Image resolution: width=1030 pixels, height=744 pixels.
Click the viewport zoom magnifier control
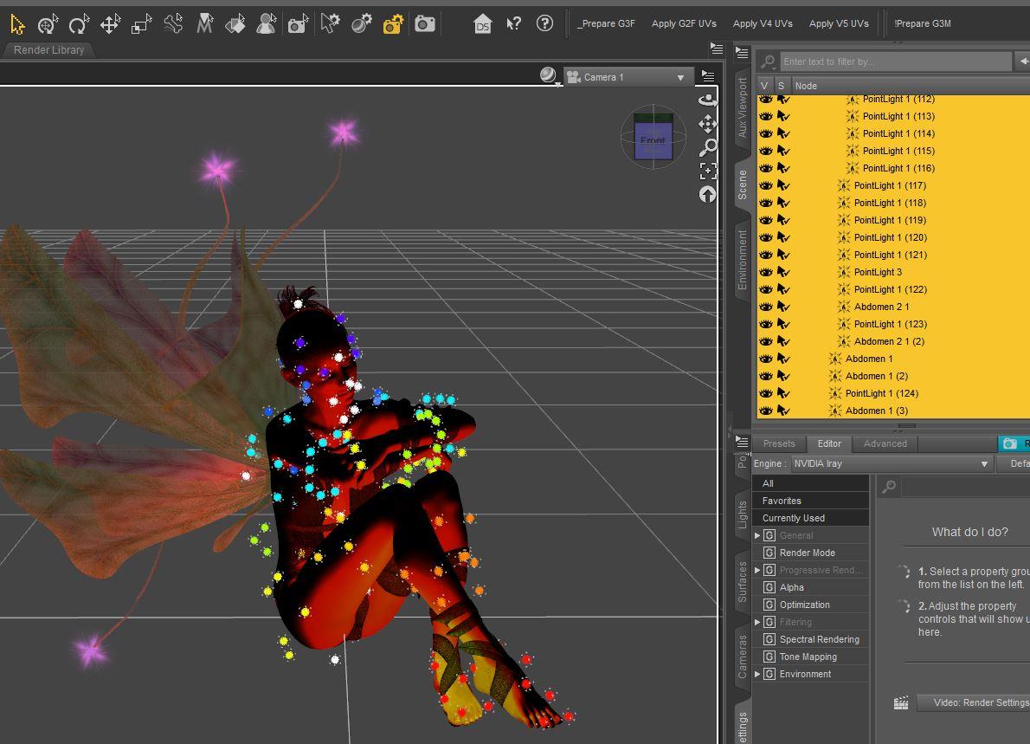pos(708,147)
